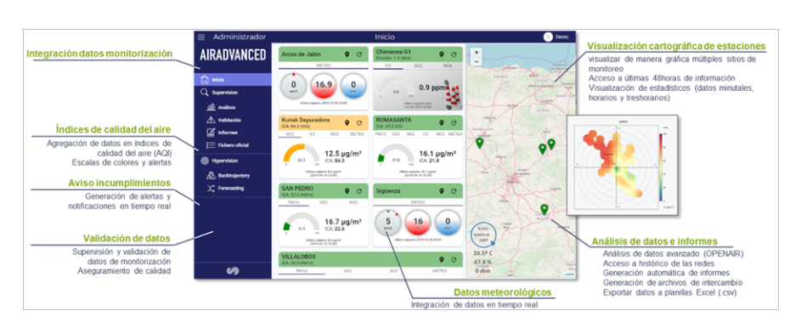This screenshot has height=322, width=801.
Task: Select the CO tab in Chimenea G1
Action: 387,65
